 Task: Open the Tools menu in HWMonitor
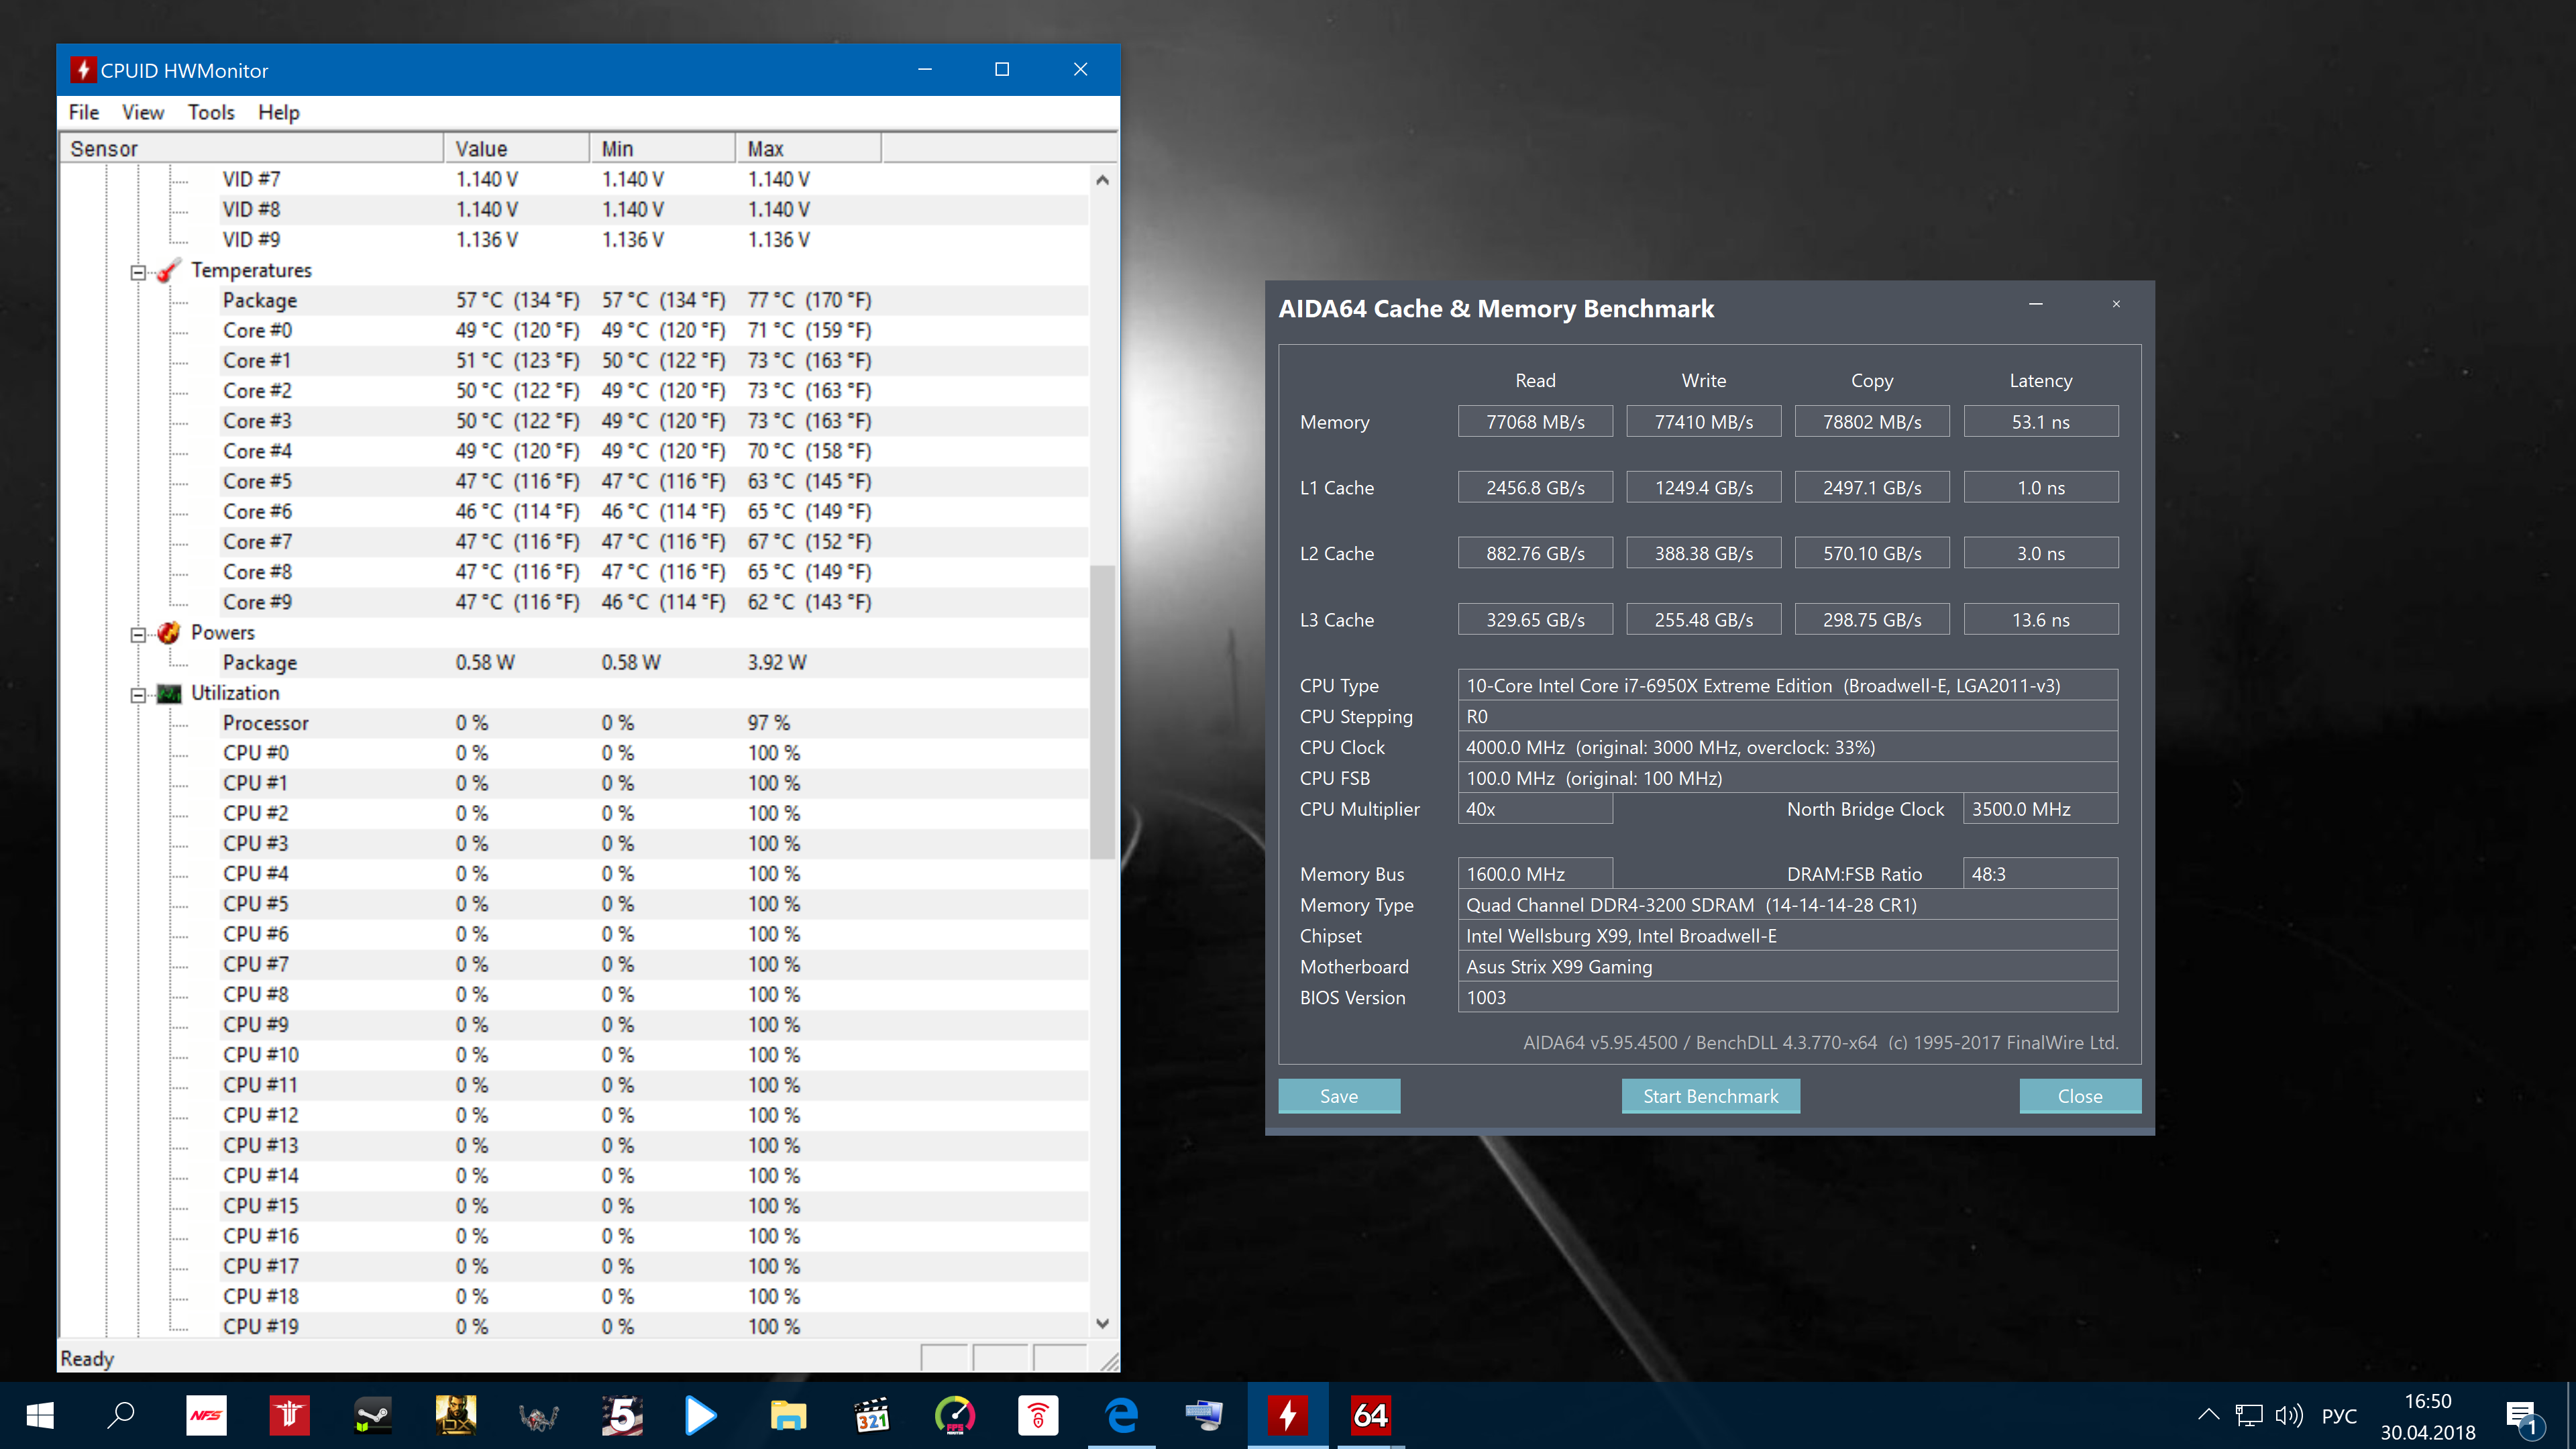211,112
